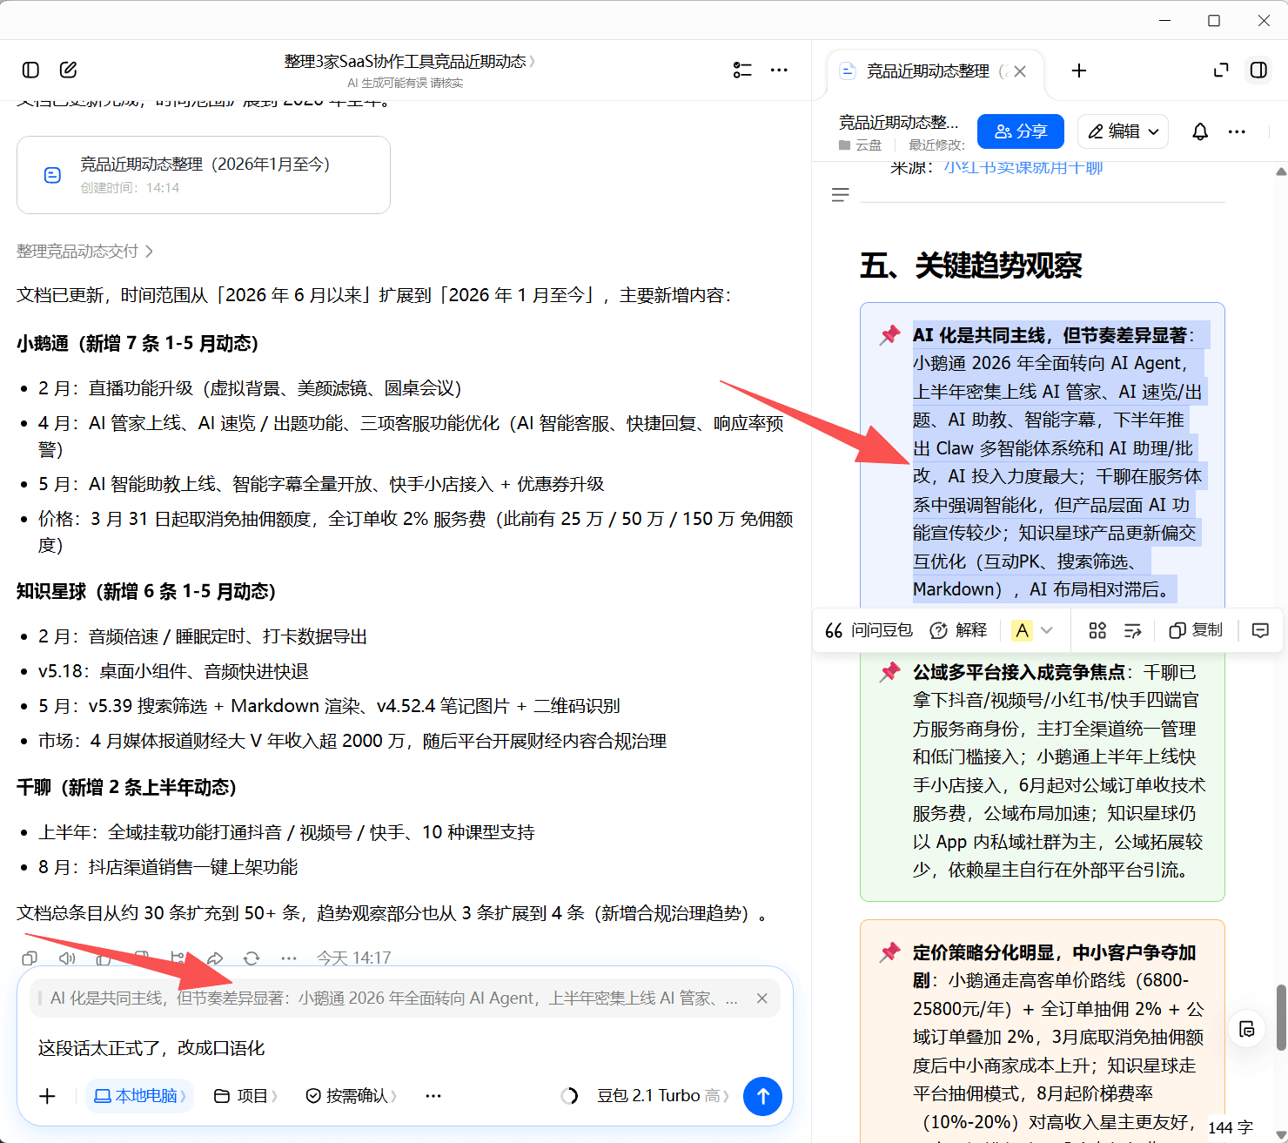The width and height of the screenshot is (1288, 1143).
Task: Apply the yellow highlight A swatch
Action: pos(1023,630)
